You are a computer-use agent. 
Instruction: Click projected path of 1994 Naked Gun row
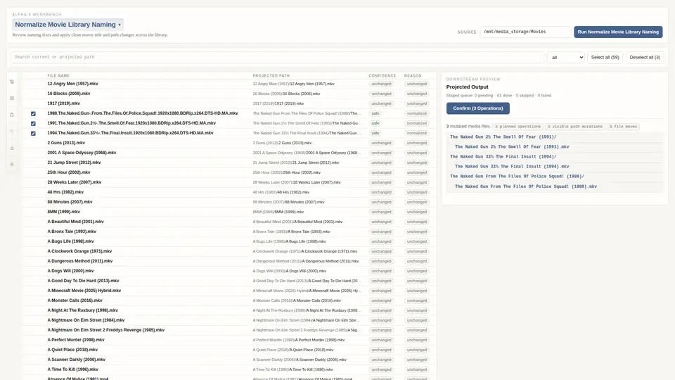pos(307,133)
